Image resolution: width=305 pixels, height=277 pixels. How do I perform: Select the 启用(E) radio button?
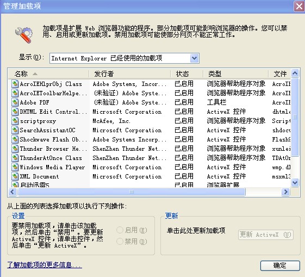(120, 230)
